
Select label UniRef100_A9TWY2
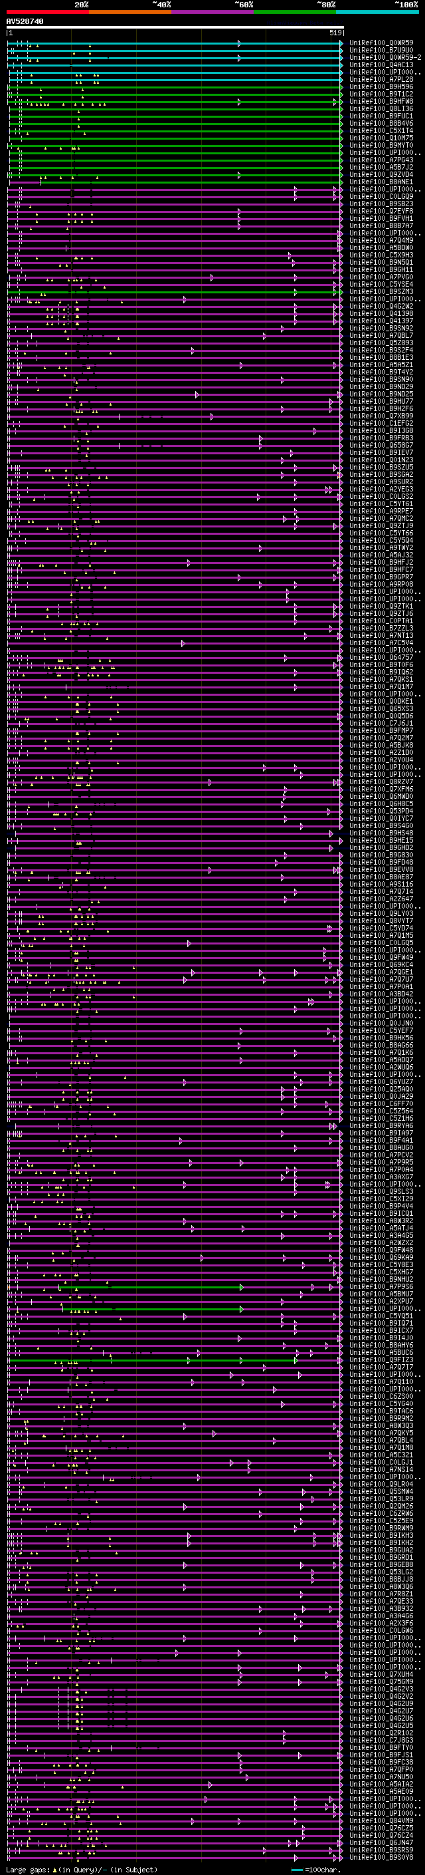coord(381,547)
